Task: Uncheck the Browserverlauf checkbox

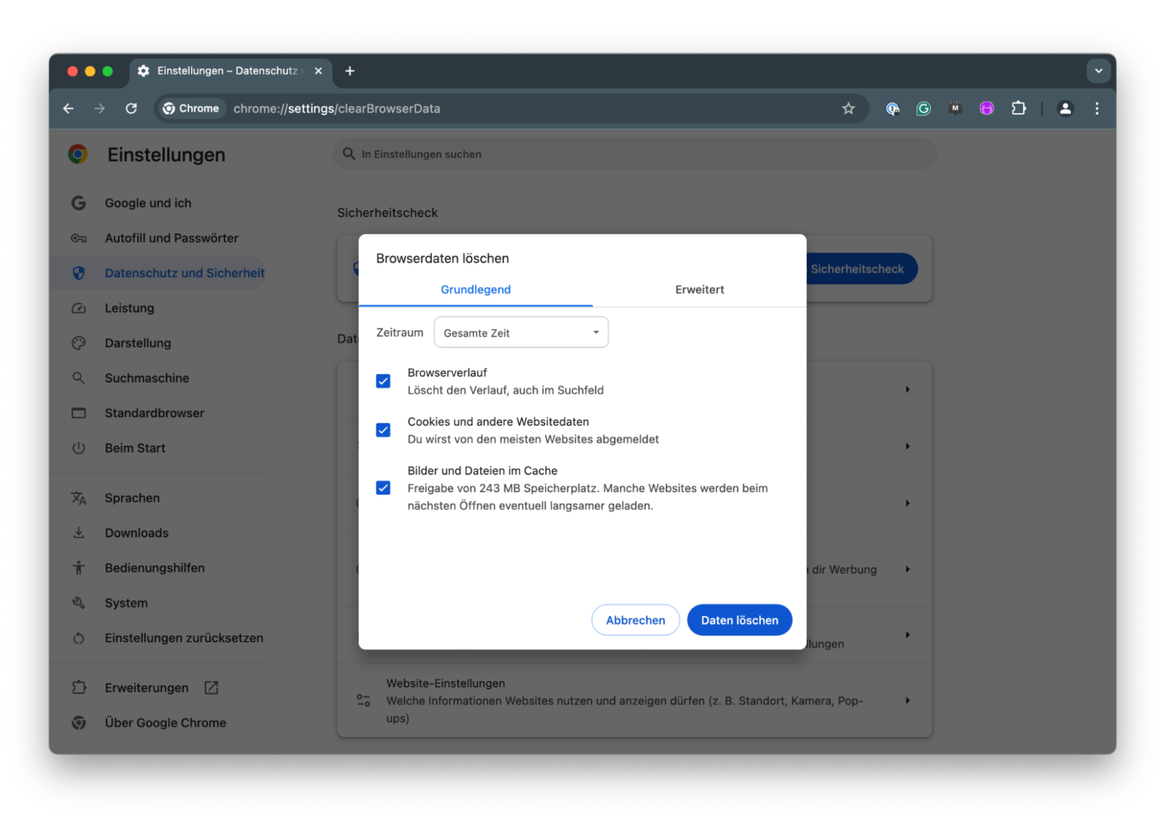Action: (x=383, y=381)
